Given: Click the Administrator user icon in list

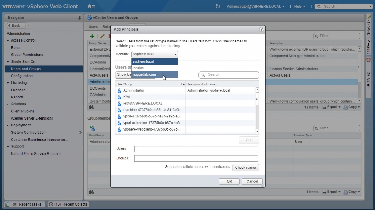Looking at the screenshot, I should coord(119,90).
